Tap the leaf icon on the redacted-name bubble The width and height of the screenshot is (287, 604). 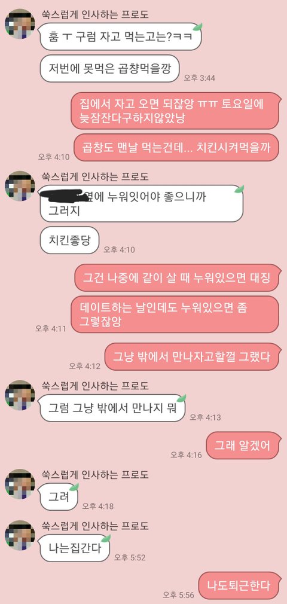coord(240,189)
